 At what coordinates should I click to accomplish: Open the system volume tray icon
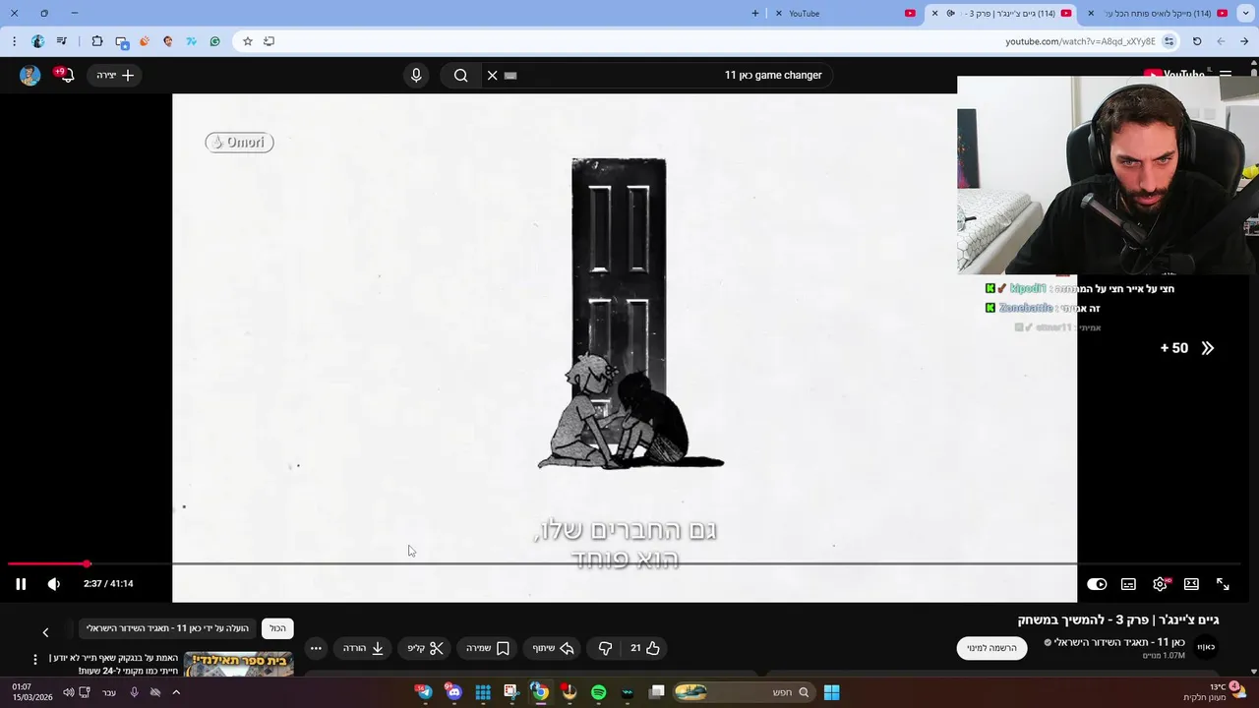68,692
